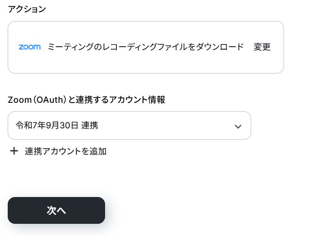Click 連携アカウントを追加 link
The width and height of the screenshot is (312, 236).
coord(65,151)
